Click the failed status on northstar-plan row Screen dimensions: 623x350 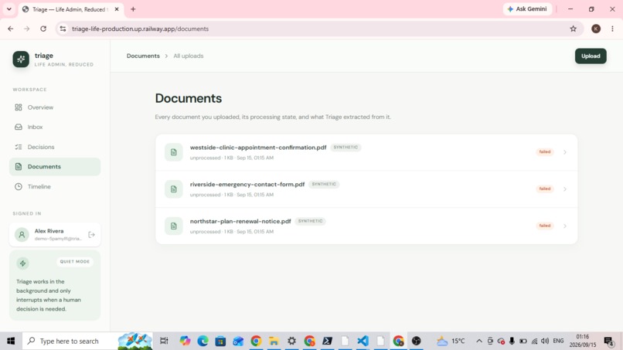click(545, 226)
